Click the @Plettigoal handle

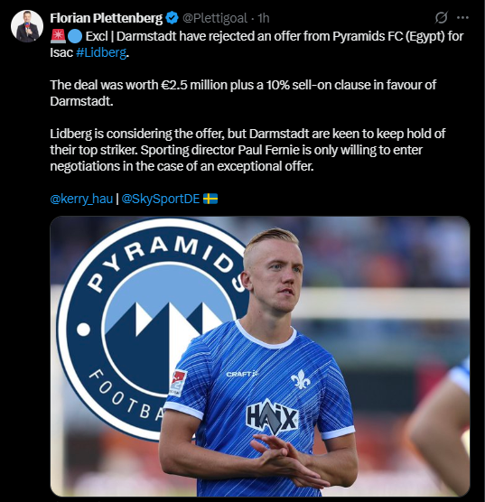click(x=215, y=18)
